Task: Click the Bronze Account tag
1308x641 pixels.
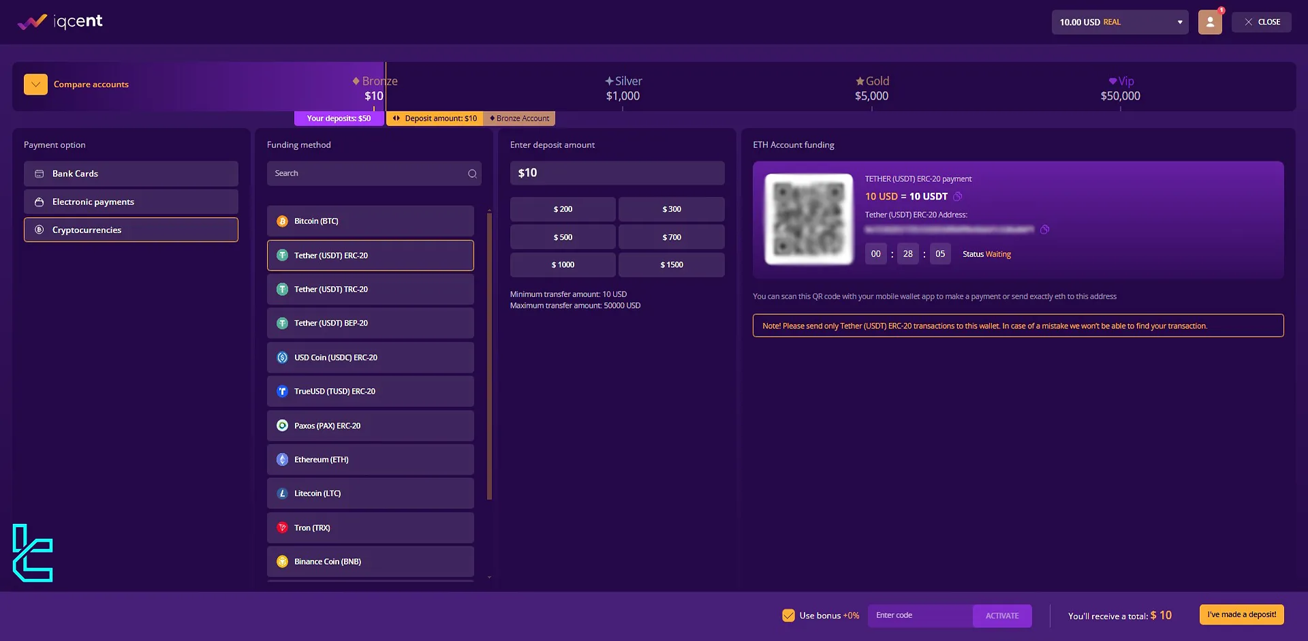Action: (x=519, y=119)
